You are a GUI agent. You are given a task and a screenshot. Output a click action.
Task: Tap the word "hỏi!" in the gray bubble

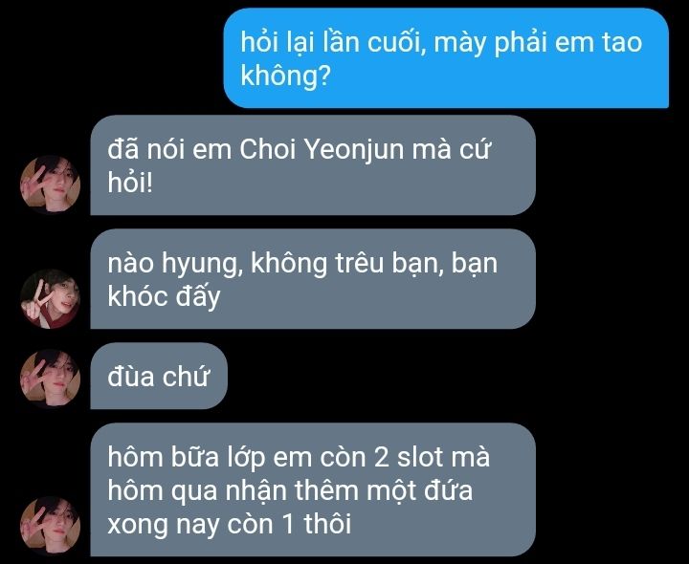click(x=130, y=183)
